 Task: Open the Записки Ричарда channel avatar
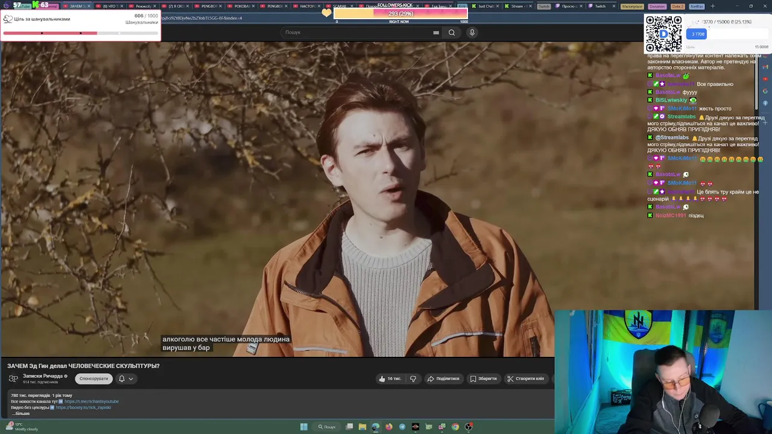pyautogui.click(x=13, y=379)
